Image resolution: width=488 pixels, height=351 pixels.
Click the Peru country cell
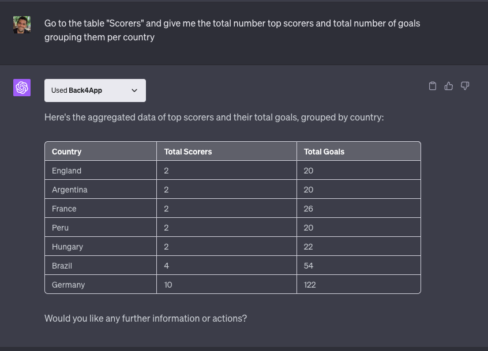pos(100,227)
